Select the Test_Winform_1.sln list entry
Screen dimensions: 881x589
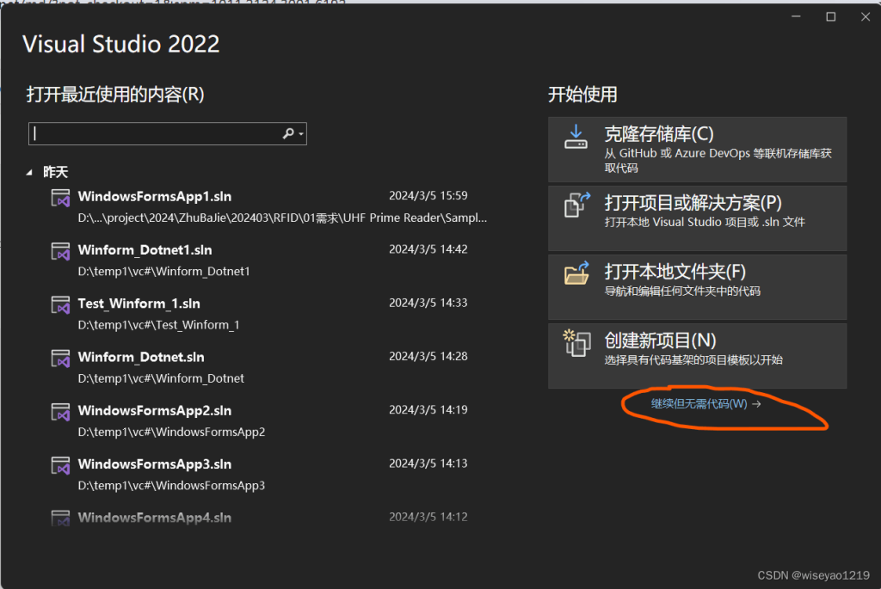coord(138,304)
